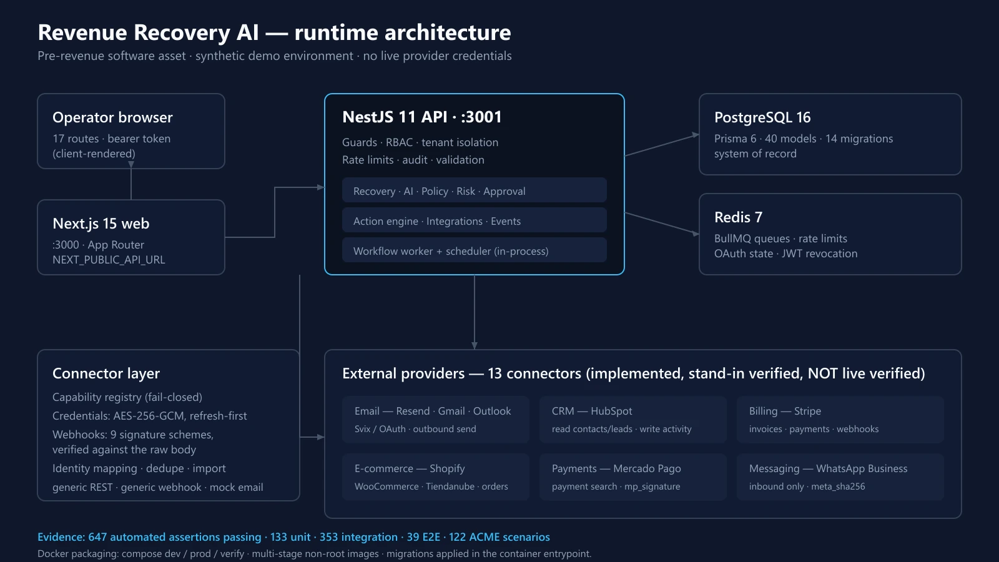Select "Prisma 6 · 40 models · 14 migrations"
999x562 pixels.
[x=804, y=139]
